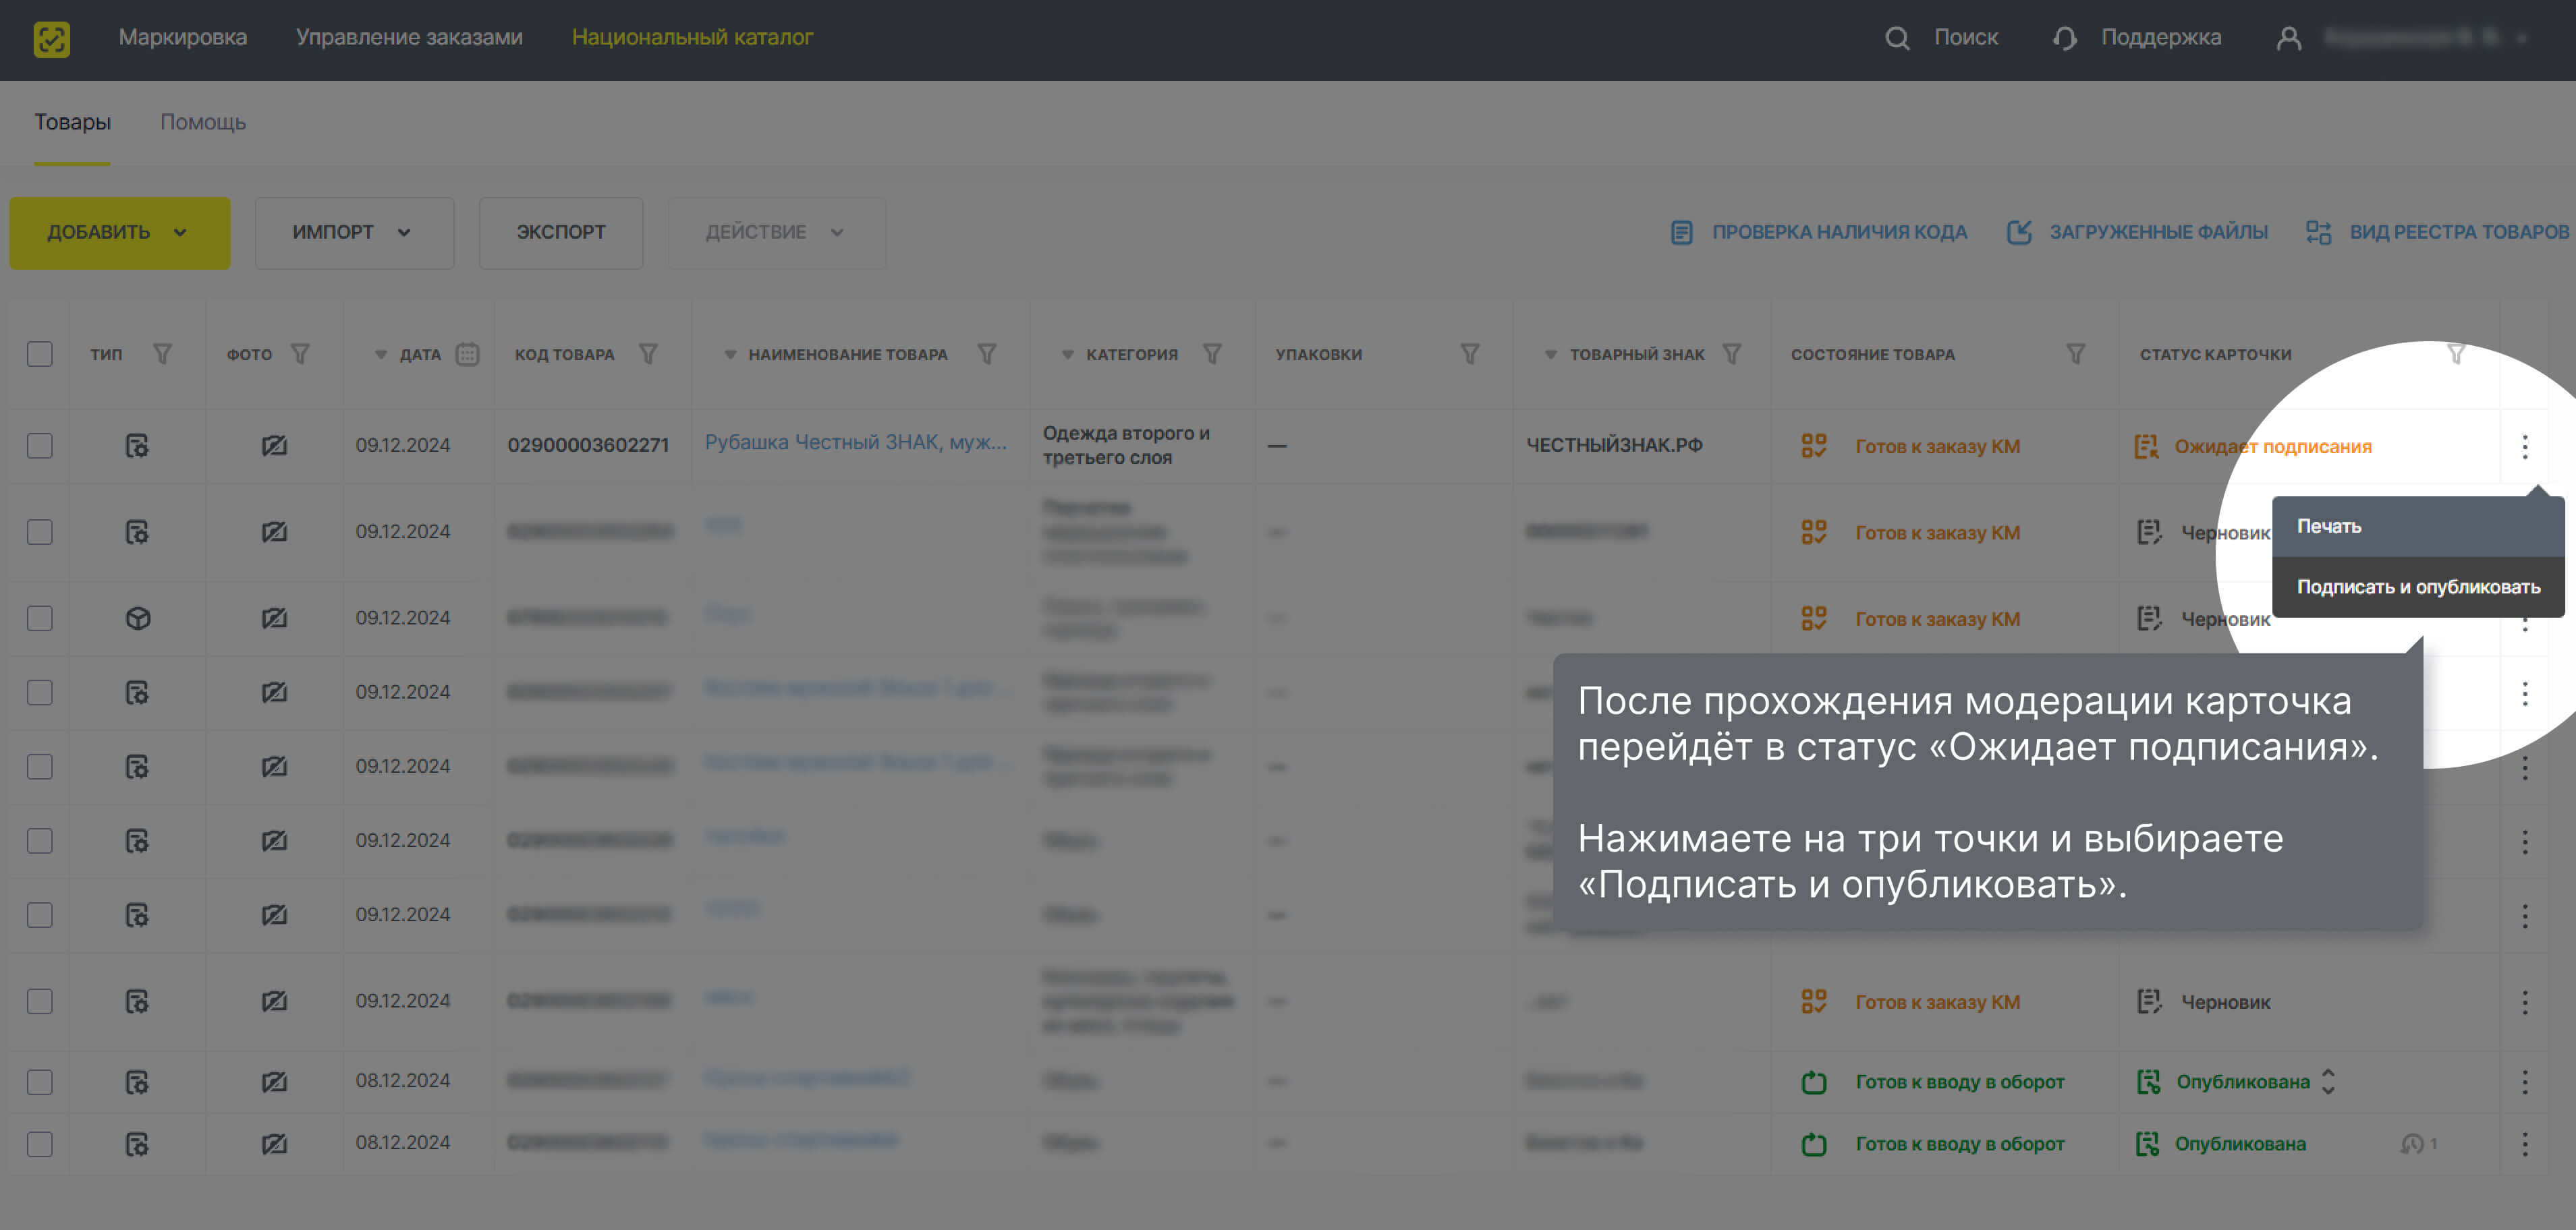Image resolution: width=2576 pixels, height=1230 pixels.
Task: Open the Импорт dropdown
Action: click(x=354, y=233)
